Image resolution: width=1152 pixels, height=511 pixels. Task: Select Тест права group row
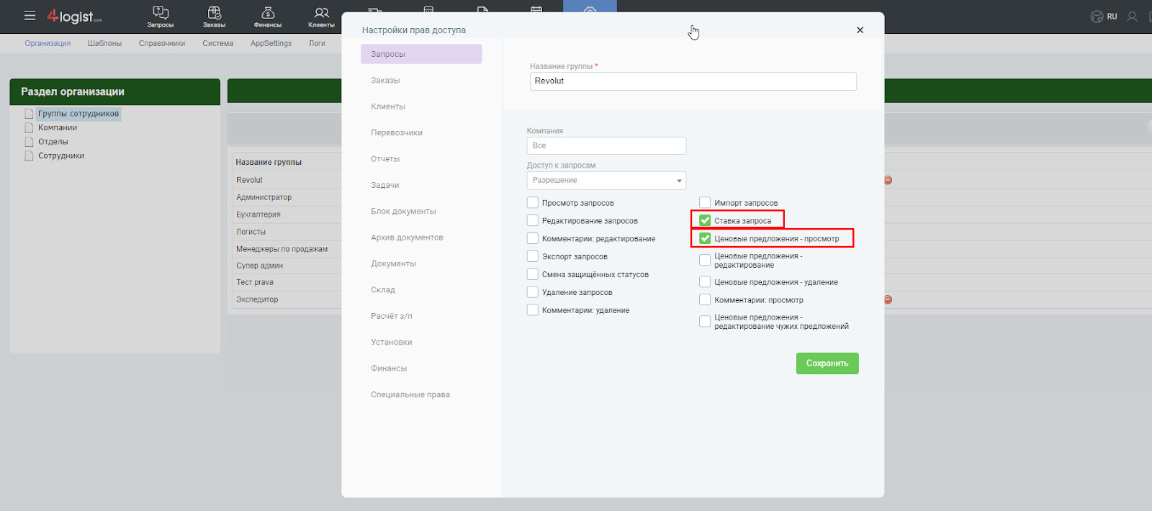tap(254, 282)
